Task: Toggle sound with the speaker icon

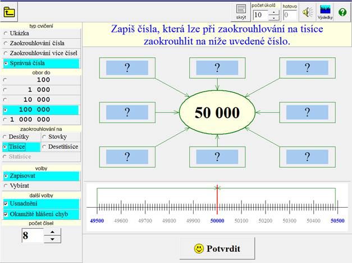Action: click(x=308, y=12)
